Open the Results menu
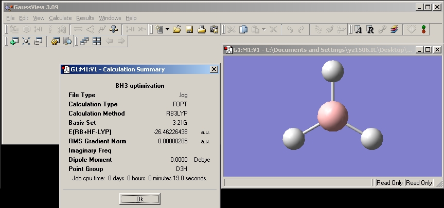 point(85,18)
